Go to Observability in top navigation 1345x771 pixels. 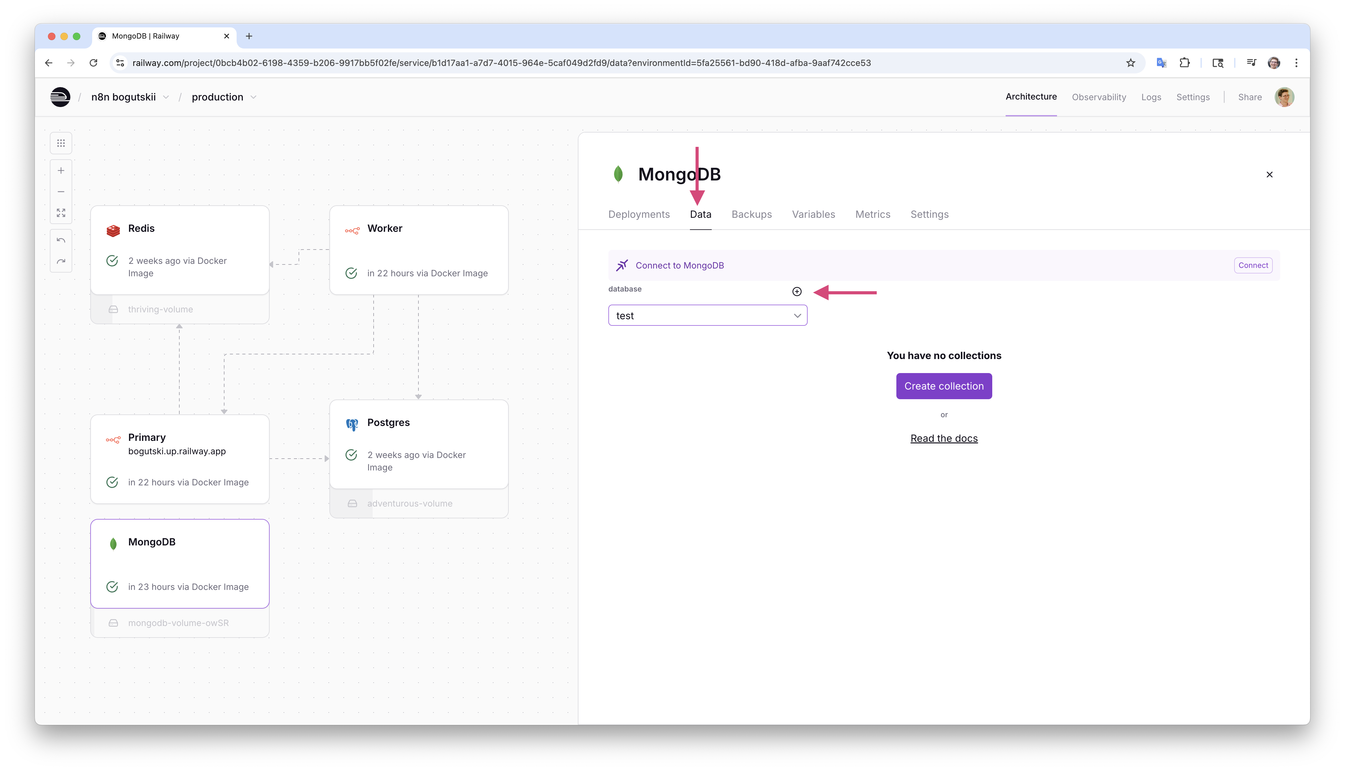click(x=1099, y=97)
